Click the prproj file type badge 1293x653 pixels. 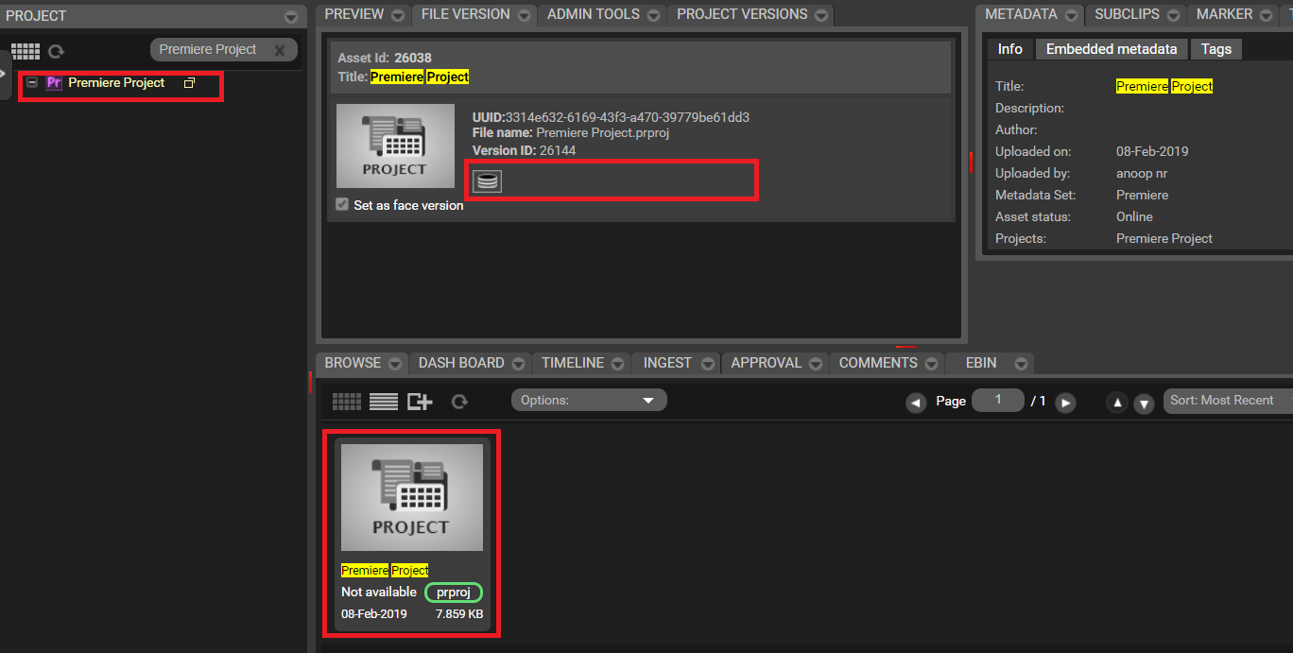click(454, 593)
